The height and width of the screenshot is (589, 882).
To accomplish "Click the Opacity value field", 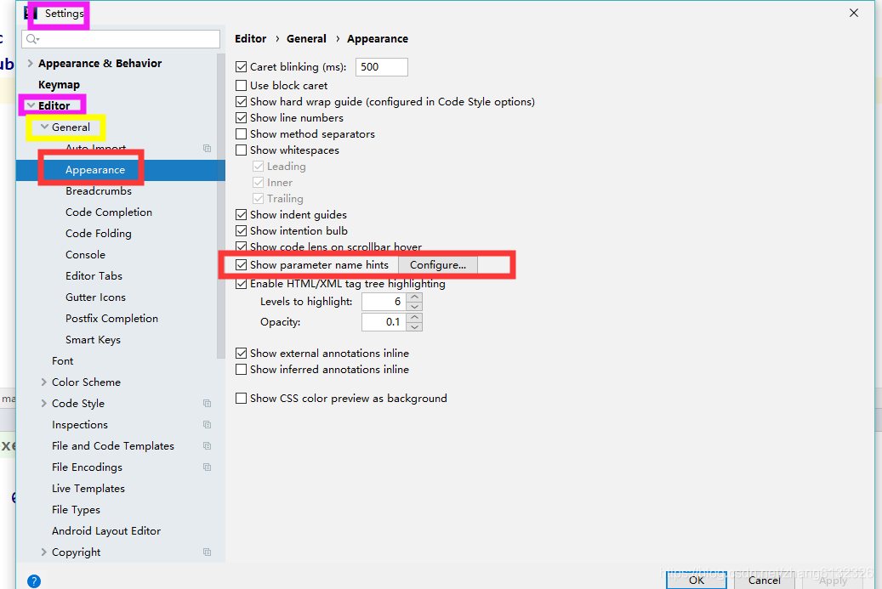I will pos(384,322).
